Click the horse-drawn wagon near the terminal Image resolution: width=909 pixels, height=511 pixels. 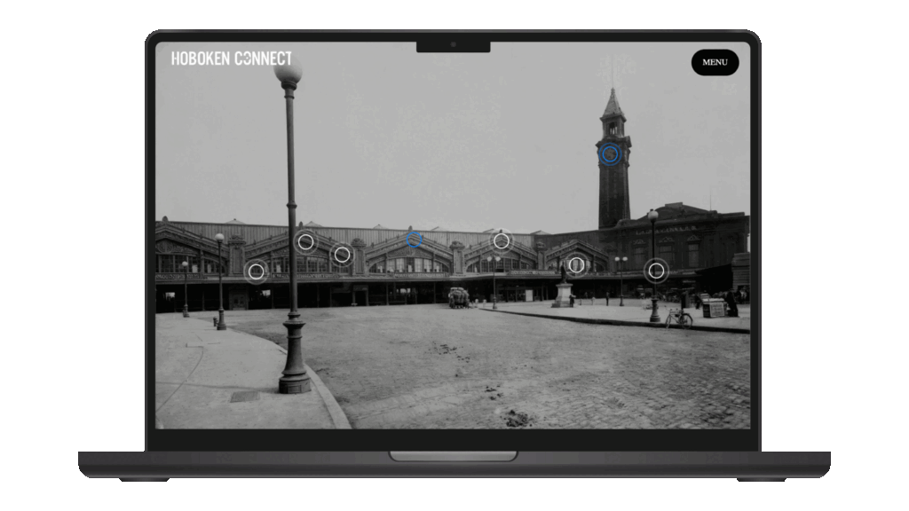tap(458, 298)
